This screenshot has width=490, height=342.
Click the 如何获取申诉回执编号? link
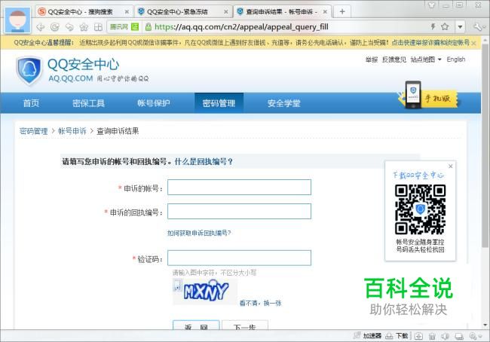click(199, 233)
